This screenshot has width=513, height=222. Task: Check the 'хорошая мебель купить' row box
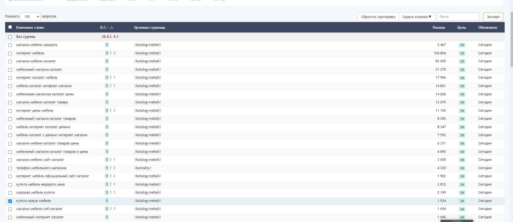pyautogui.click(x=10, y=193)
